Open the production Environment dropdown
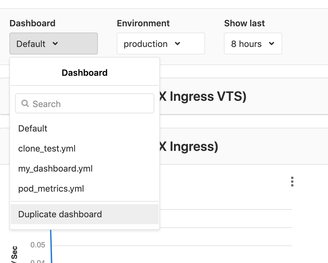The width and height of the screenshot is (328, 263). [x=161, y=44]
